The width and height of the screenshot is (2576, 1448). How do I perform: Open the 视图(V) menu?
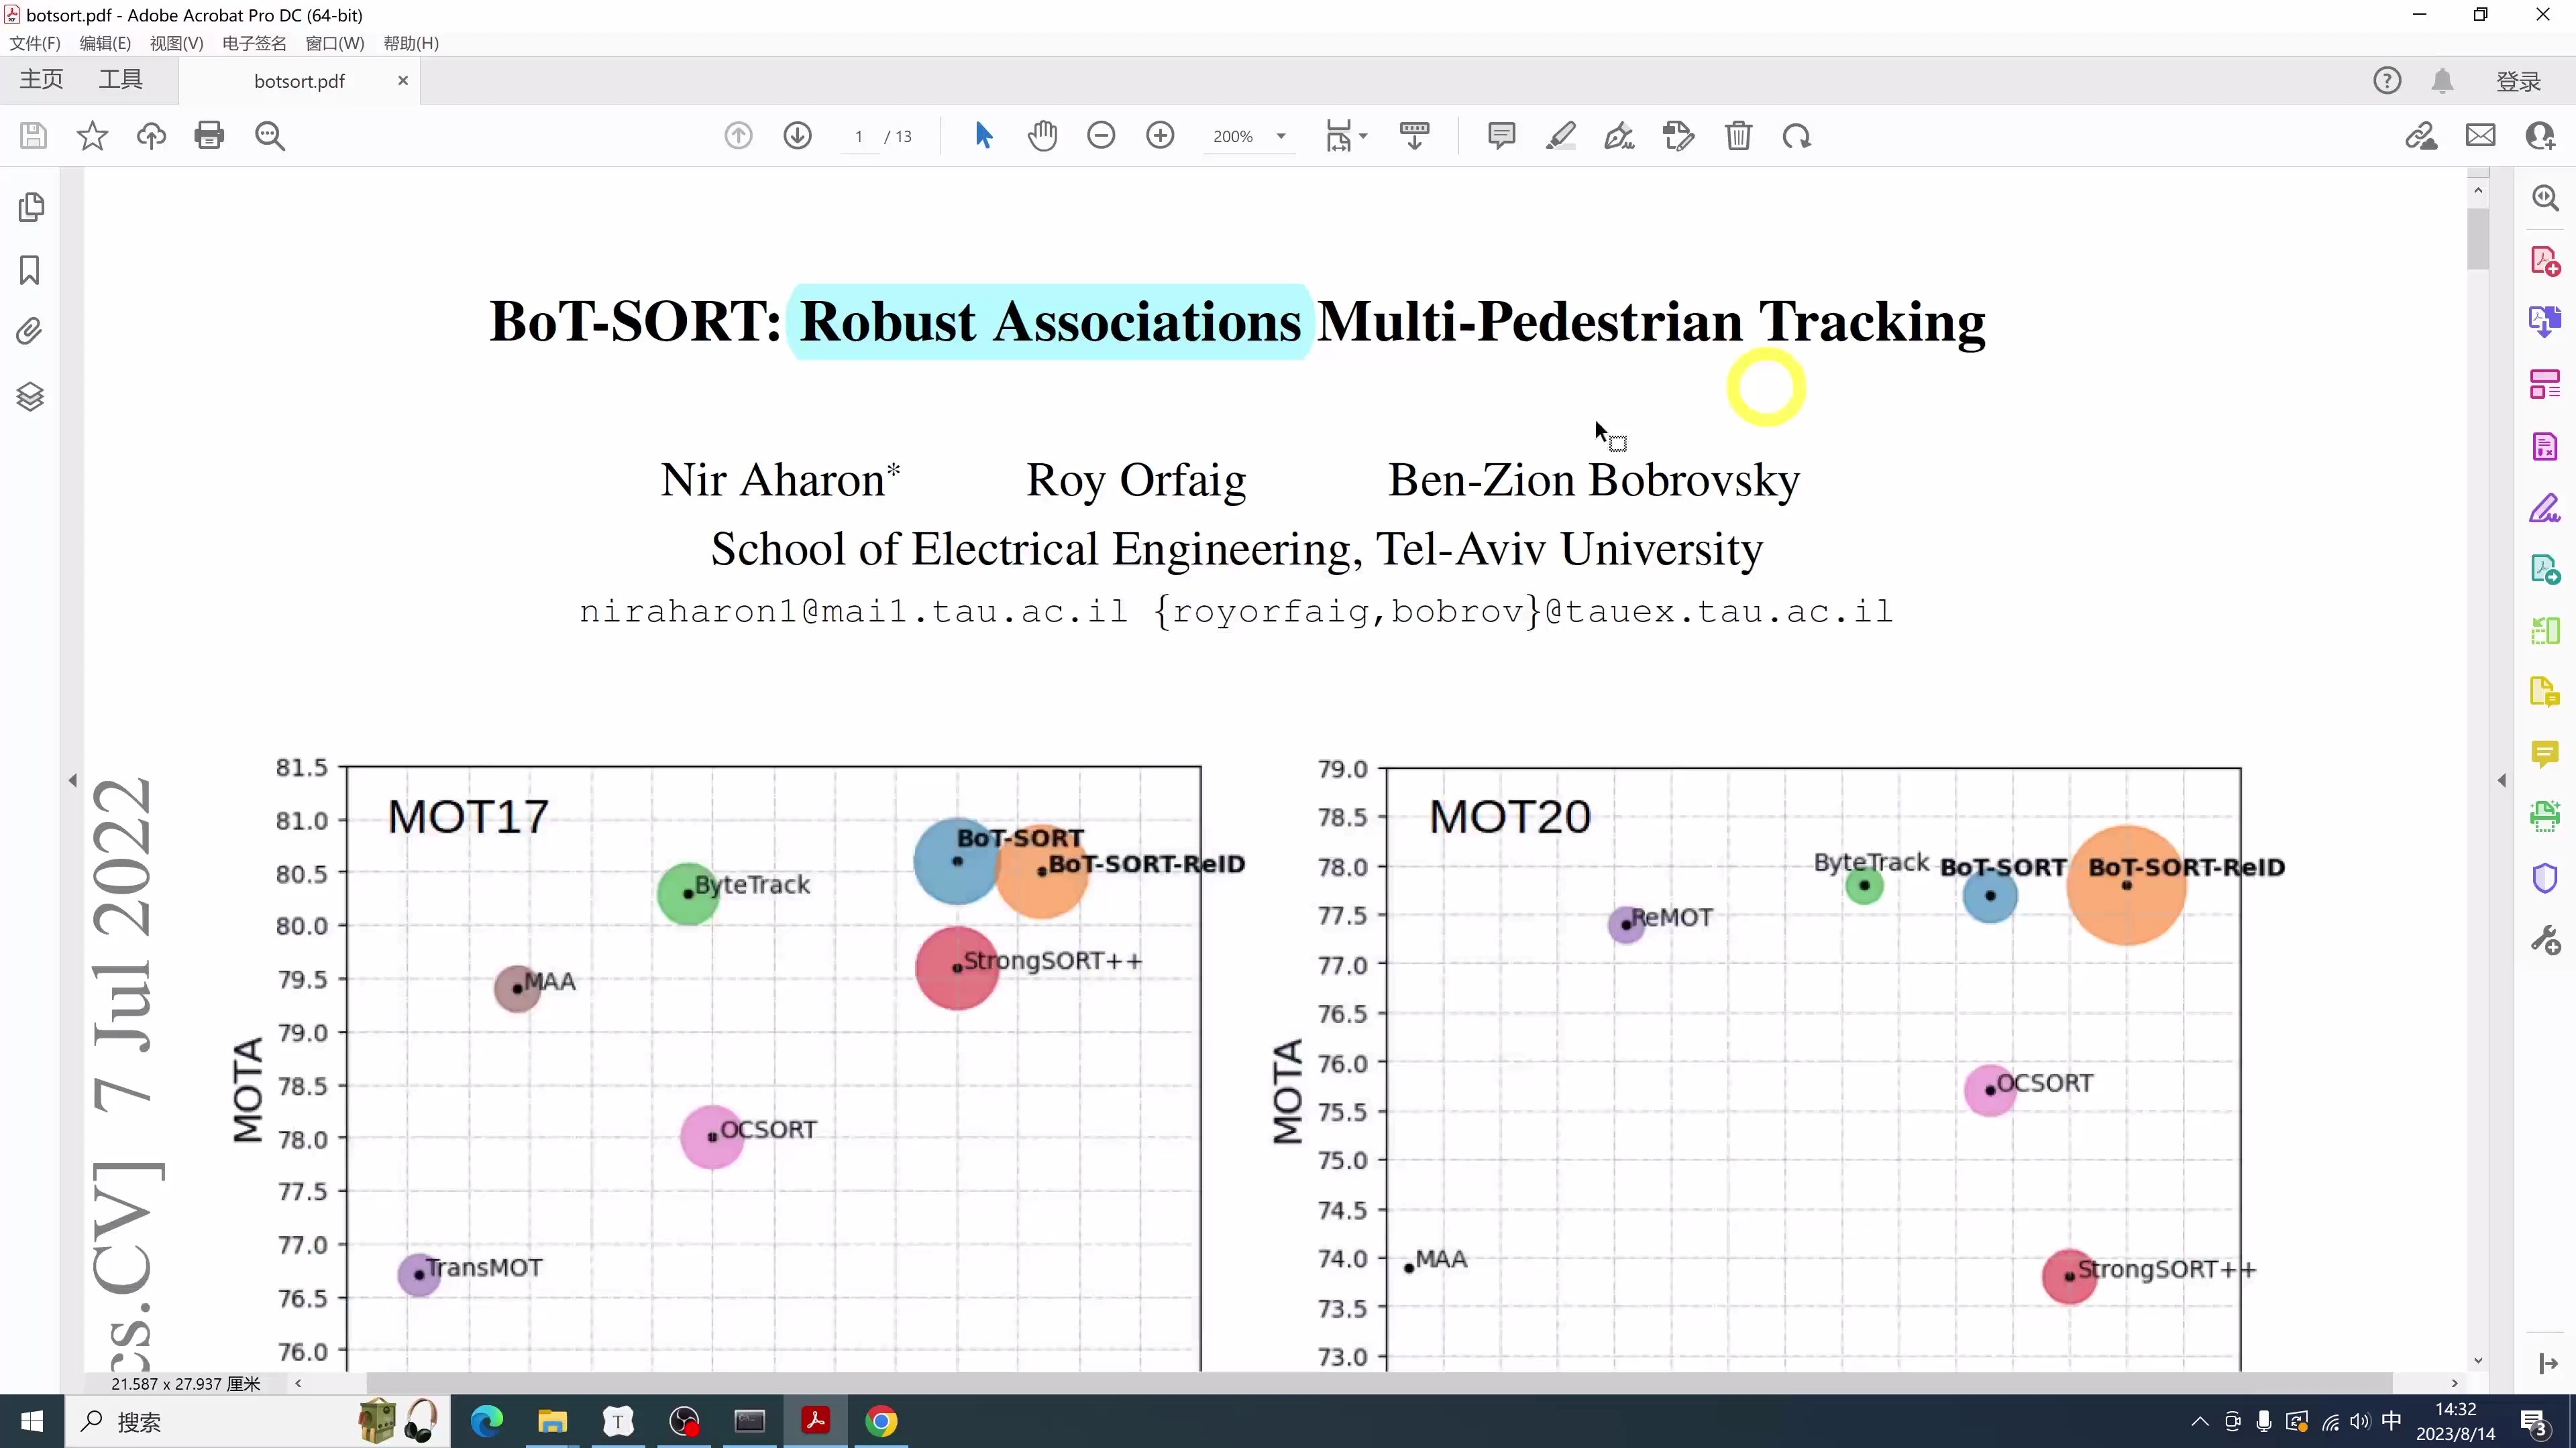coord(176,43)
